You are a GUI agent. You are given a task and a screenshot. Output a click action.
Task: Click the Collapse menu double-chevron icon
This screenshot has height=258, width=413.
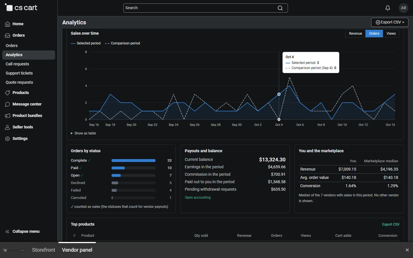point(7,232)
